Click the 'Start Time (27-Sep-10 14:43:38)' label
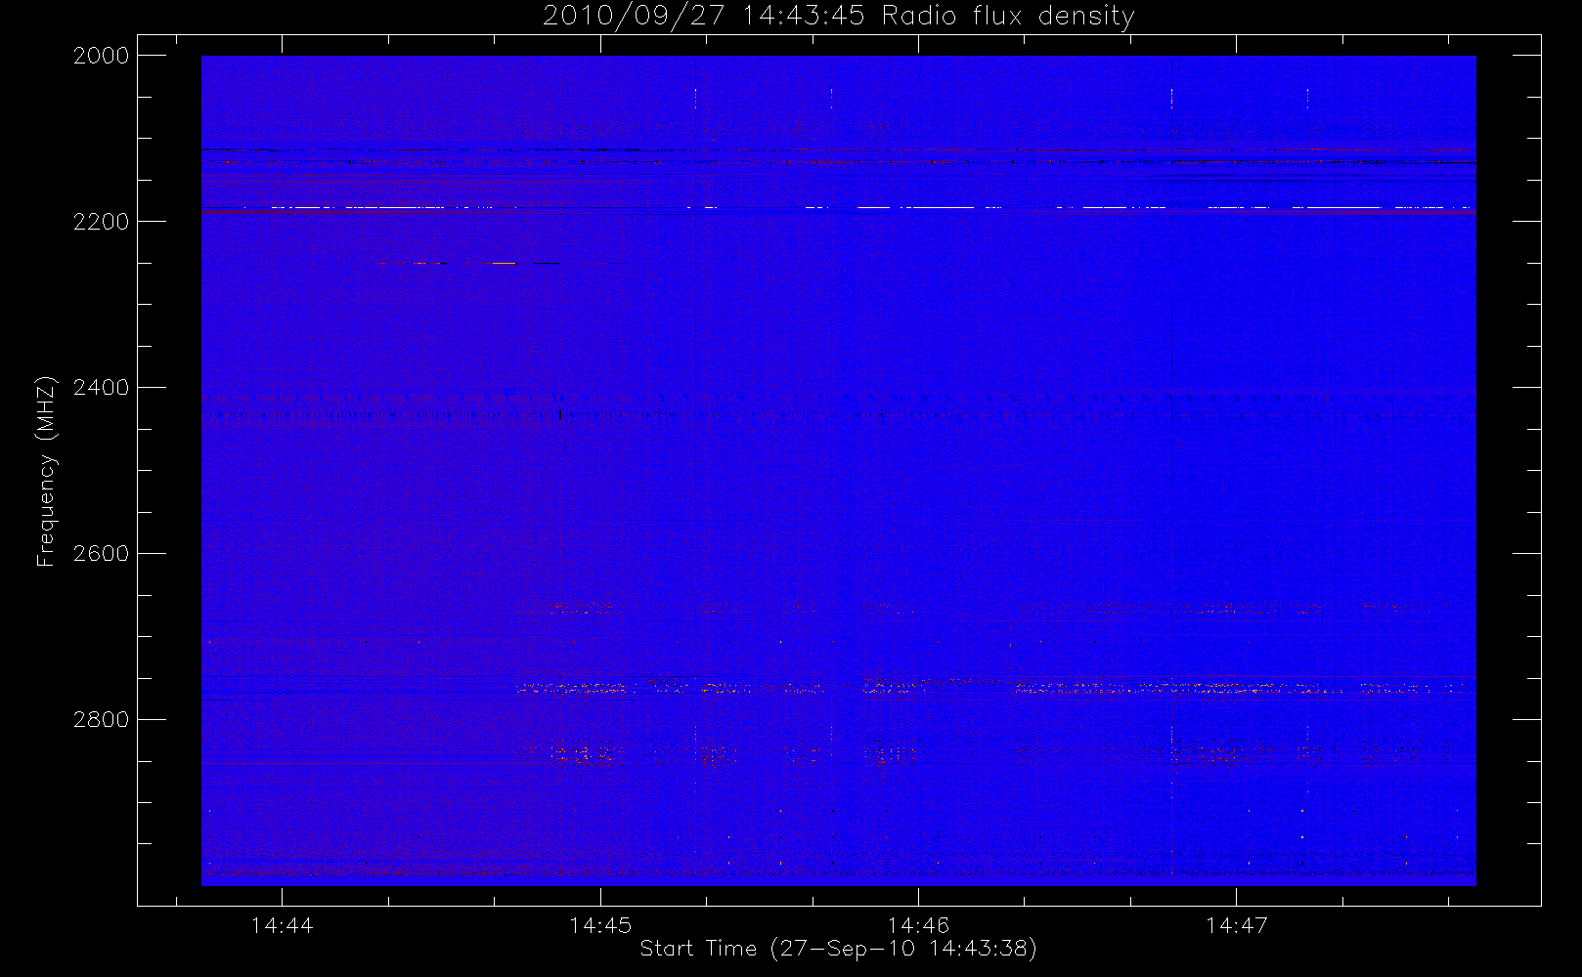Screen dimensions: 1582x977 pyautogui.click(x=838, y=949)
